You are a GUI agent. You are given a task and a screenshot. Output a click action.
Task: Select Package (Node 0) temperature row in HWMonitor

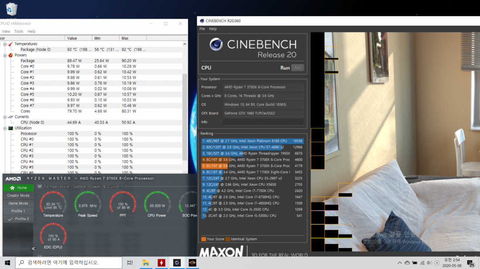92,50
